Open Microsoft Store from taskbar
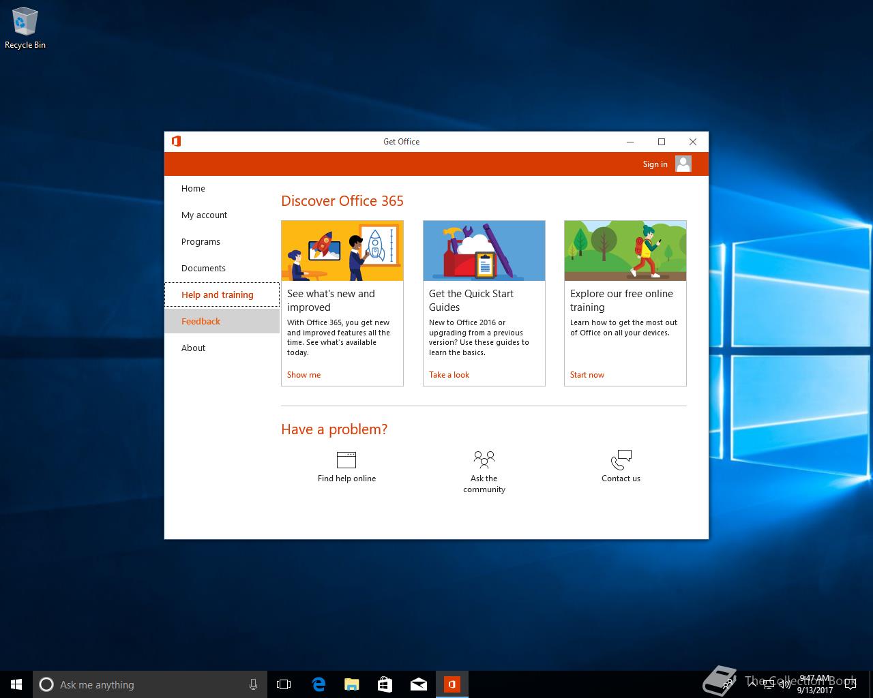The height and width of the screenshot is (698, 873). pos(385,684)
